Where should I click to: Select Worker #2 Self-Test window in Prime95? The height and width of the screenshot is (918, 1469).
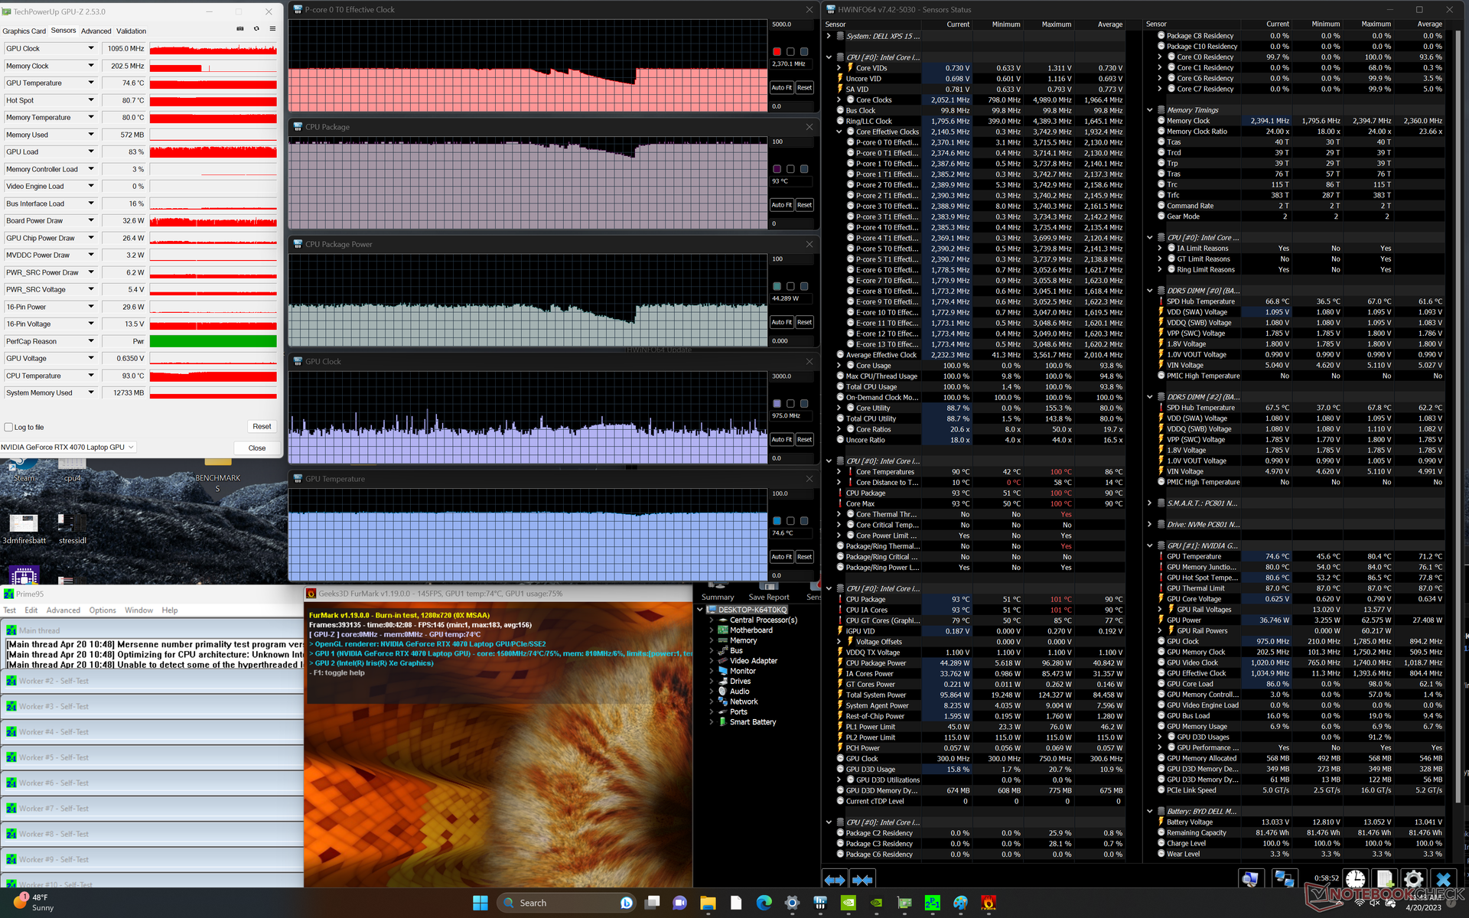pyautogui.click(x=152, y=681)
